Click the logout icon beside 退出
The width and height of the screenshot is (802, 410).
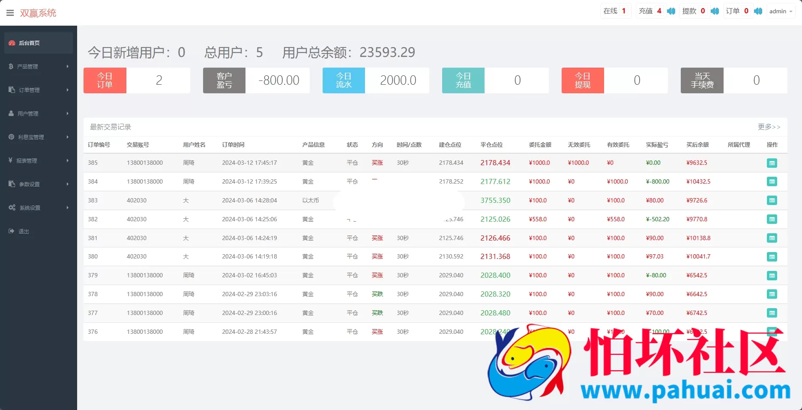(x=10, y=231)
